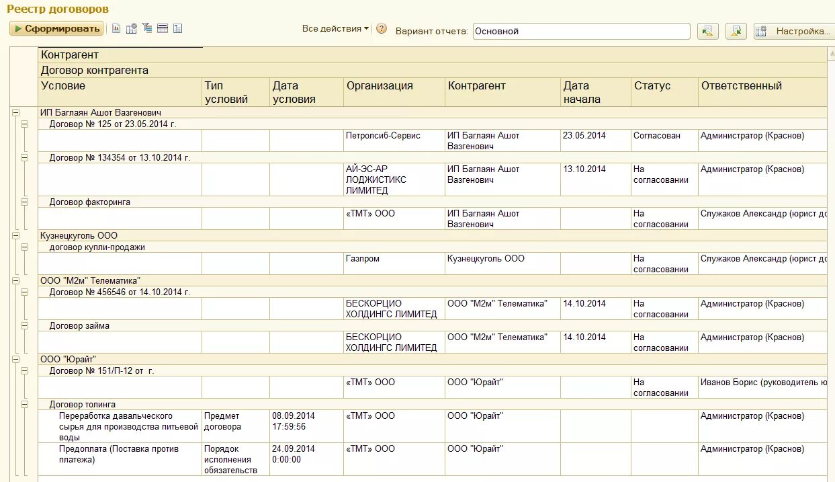The width and height of the screenshot is (835, 482).
Task: Click the Согласован status cell
Action: pos(664,140)
